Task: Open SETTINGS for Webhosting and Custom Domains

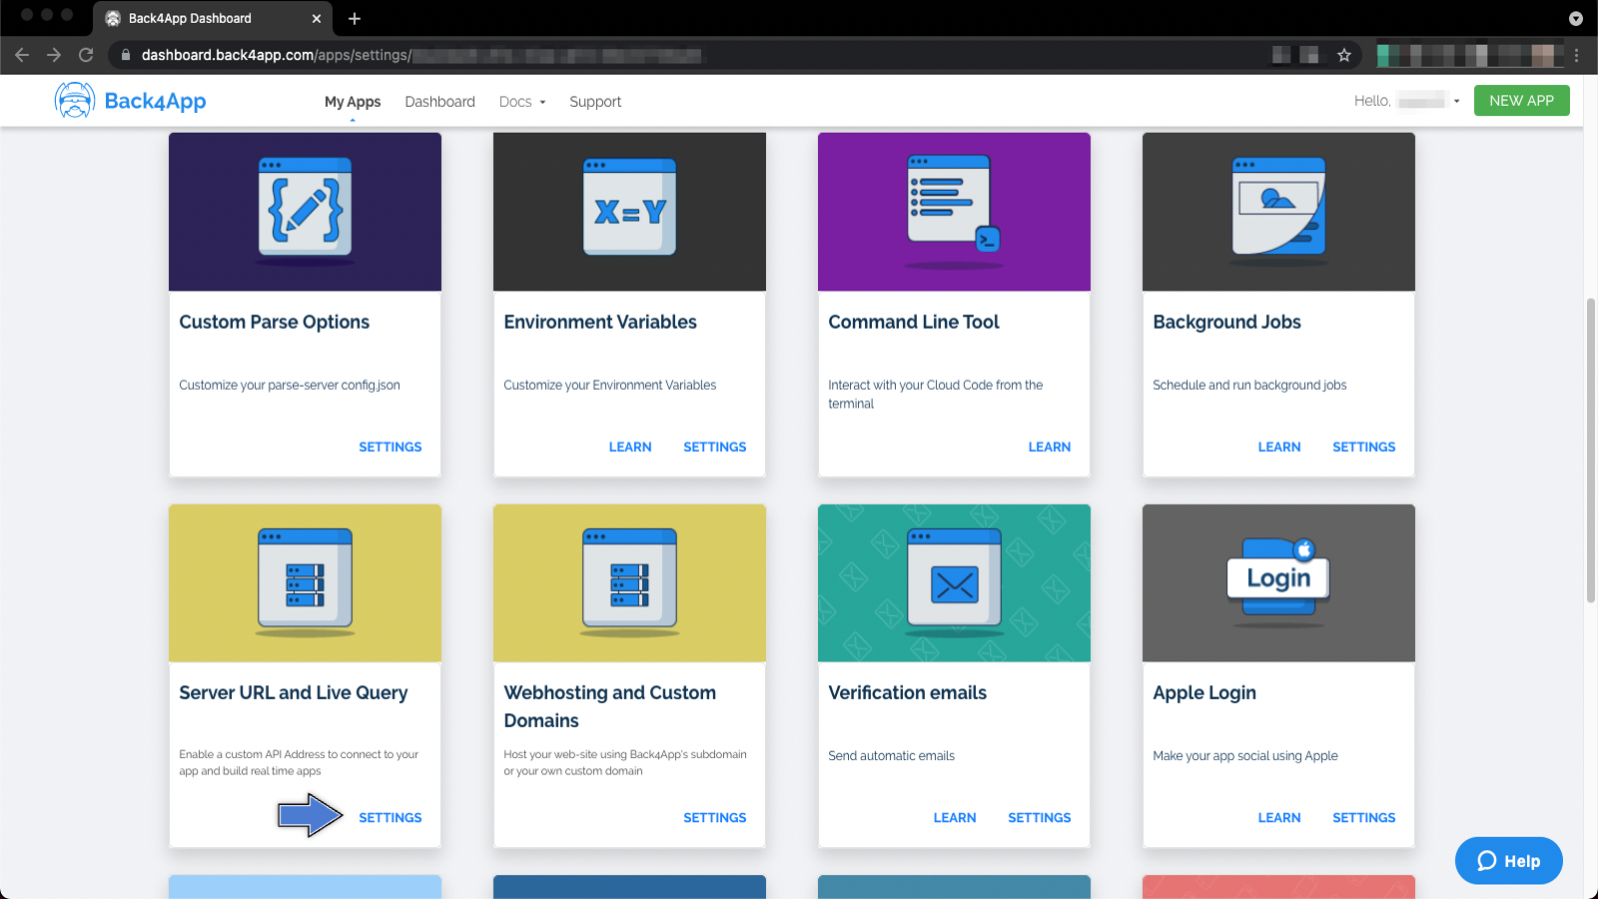Action: 715,817
